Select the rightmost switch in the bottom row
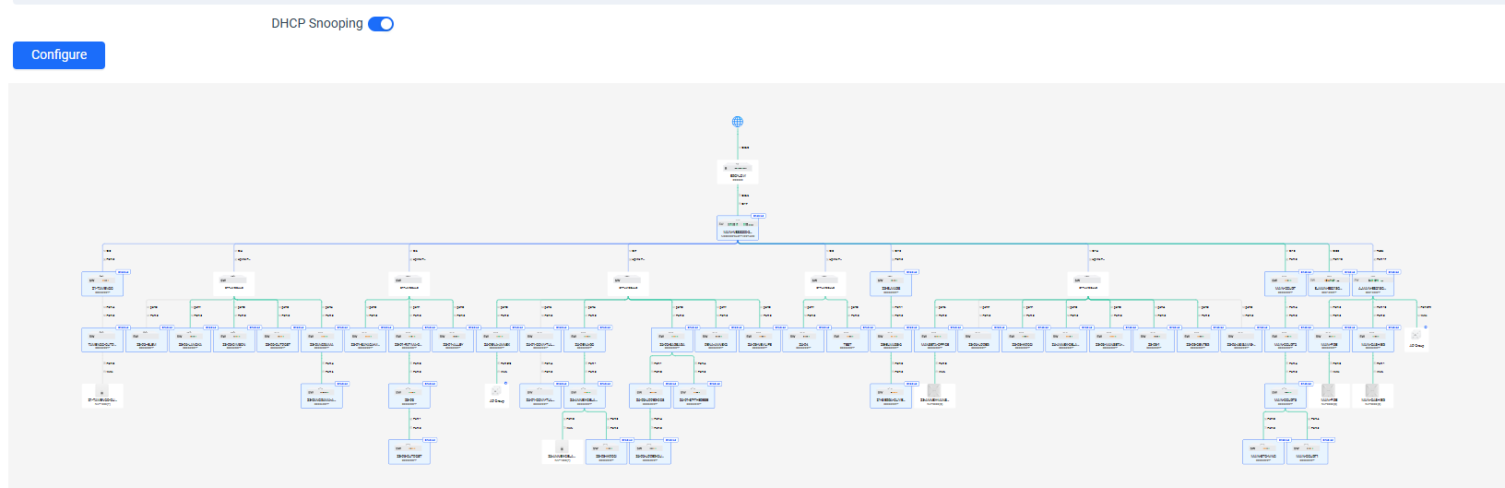The height and width of the screenshot is (488, 1505). pyautogui.click(x=1307, y=451)
